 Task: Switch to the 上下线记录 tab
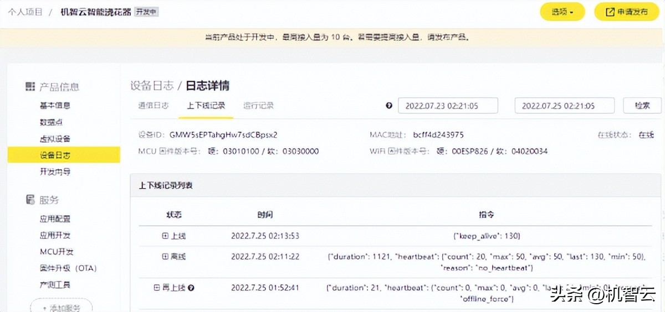coord(206,106)
